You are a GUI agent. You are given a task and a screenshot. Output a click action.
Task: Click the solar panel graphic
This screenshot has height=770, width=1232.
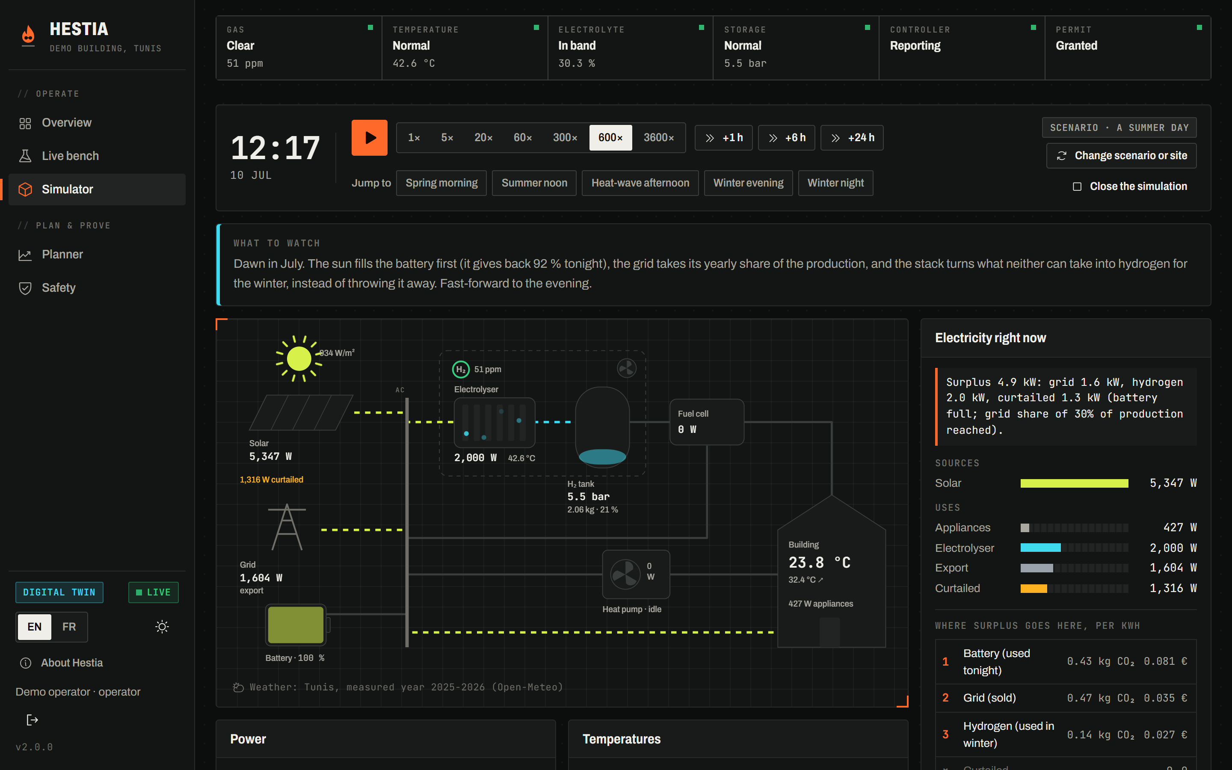(301, 412)
